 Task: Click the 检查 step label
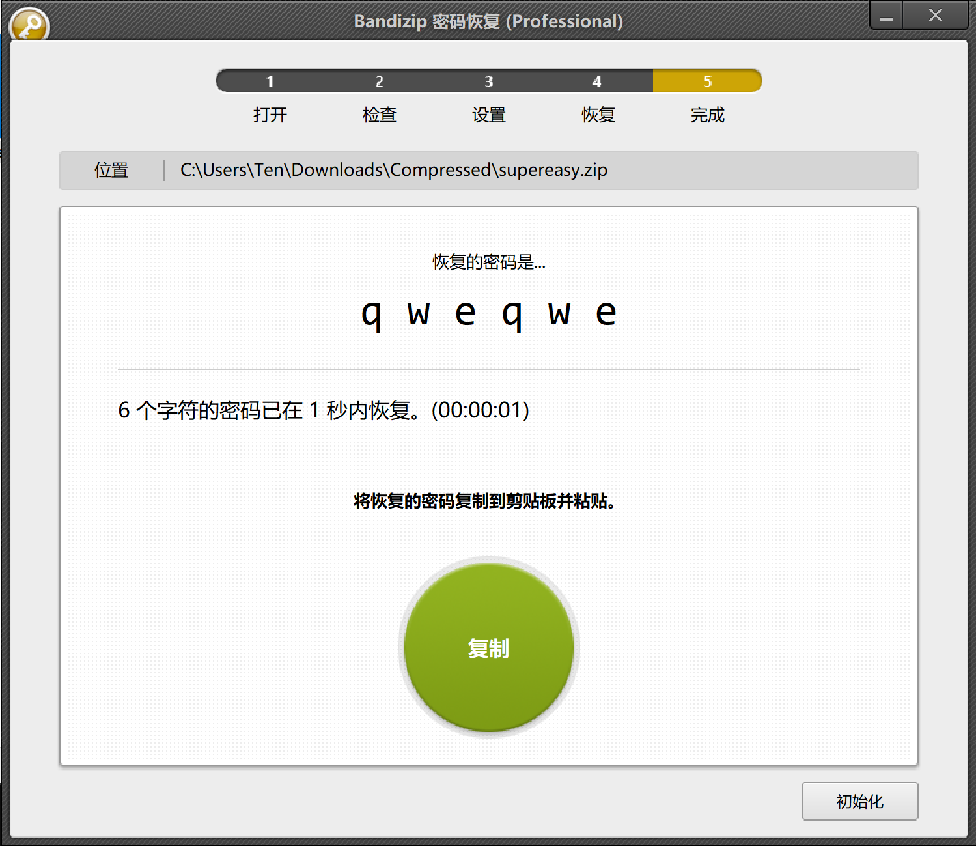[x=380, y=115]
